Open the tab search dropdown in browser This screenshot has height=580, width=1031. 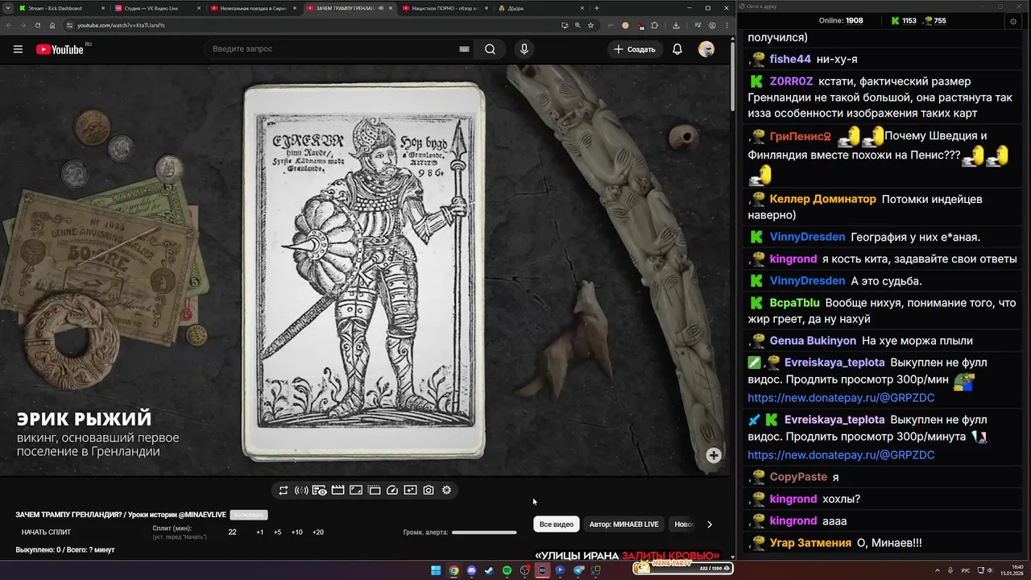tap(8, 8)
